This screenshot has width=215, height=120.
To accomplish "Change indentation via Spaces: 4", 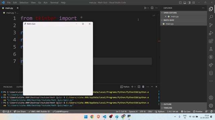I will point(133,112).
